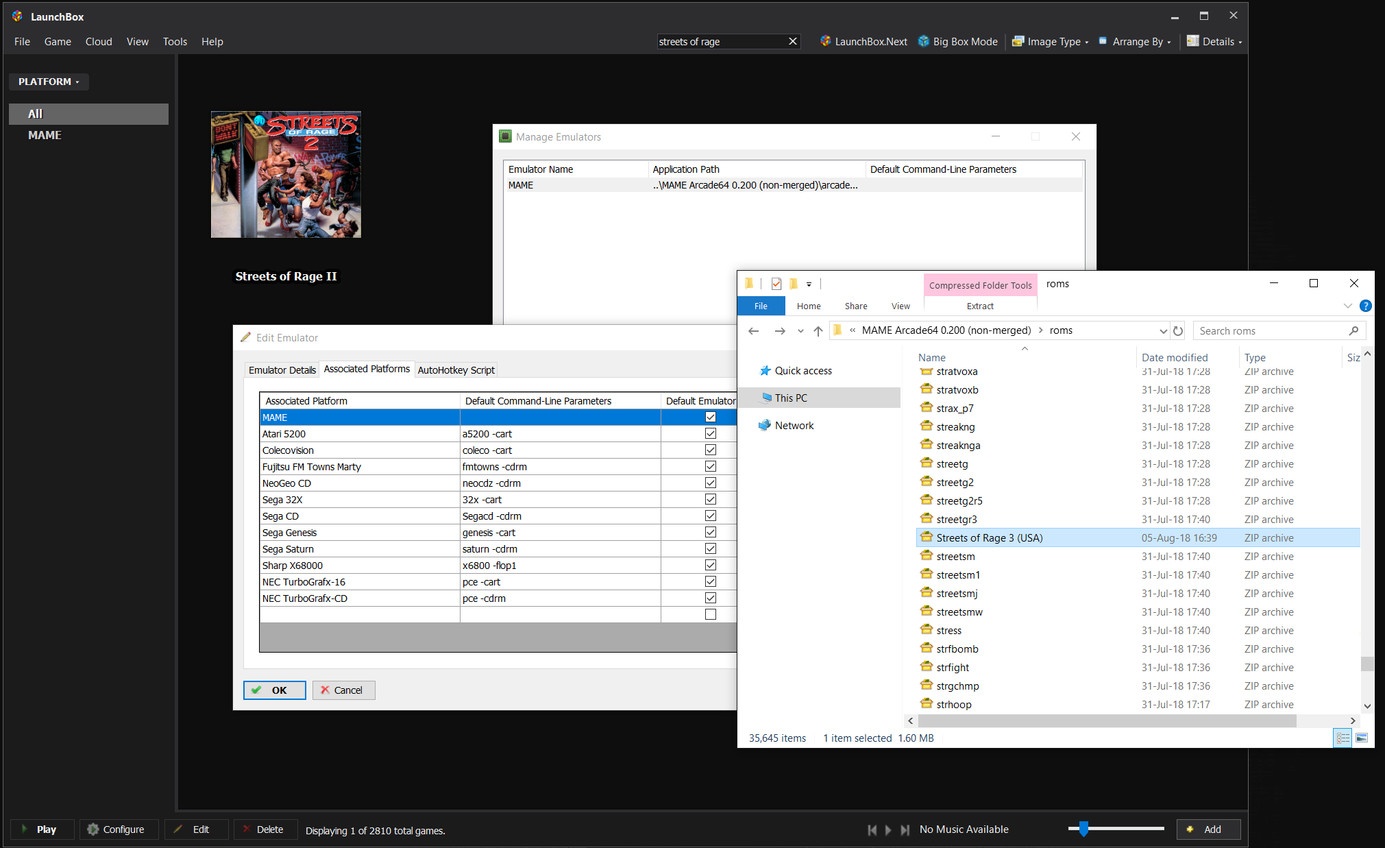Switch to the AutoHotkey Script tab
This screenshot has height=848, width=1385.
pyautogui.click(x=456, y=370)
